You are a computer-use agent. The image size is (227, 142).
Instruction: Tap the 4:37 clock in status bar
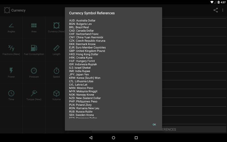(x=223, y=2)
